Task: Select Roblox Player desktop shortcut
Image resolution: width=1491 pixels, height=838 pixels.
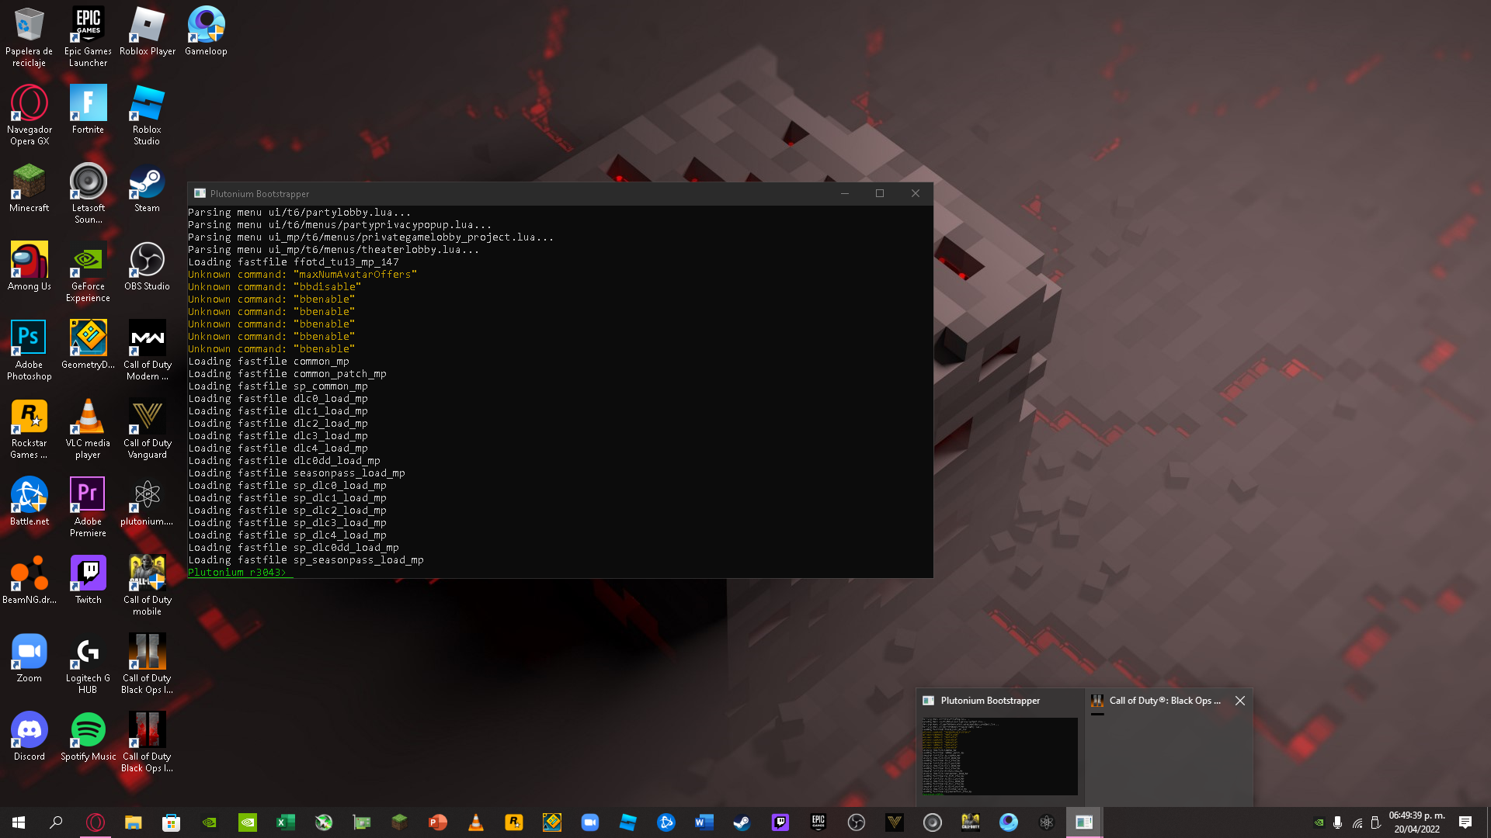Action: (147, 31)
